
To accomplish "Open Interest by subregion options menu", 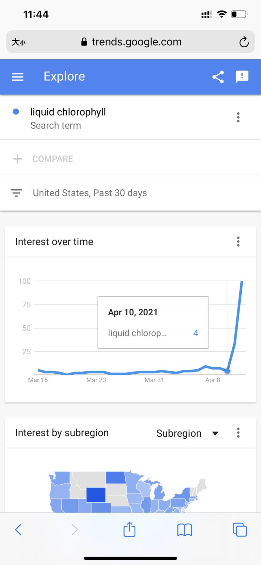I will click(x=238, y=432).
